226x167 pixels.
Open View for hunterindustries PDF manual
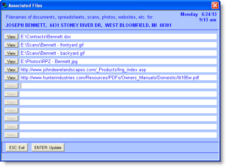point(11,78)
